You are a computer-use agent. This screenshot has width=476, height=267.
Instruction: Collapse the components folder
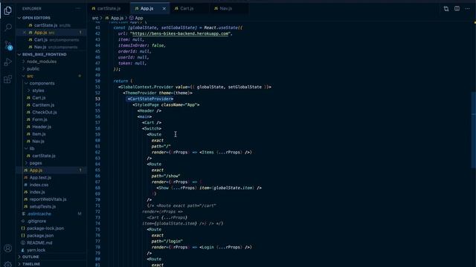click(x=42, y=83)
